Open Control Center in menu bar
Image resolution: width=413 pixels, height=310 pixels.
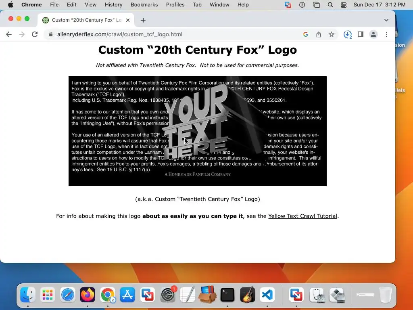tap(344, 5)
